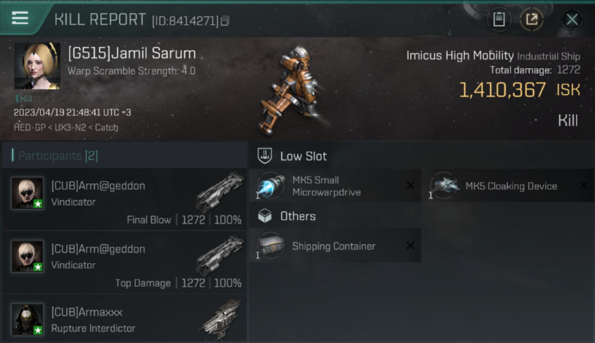Click the X beside MK5 Small Microwarpdrive
The width and height of the screenshot is (595, 343).
click(x=411, y=185)
